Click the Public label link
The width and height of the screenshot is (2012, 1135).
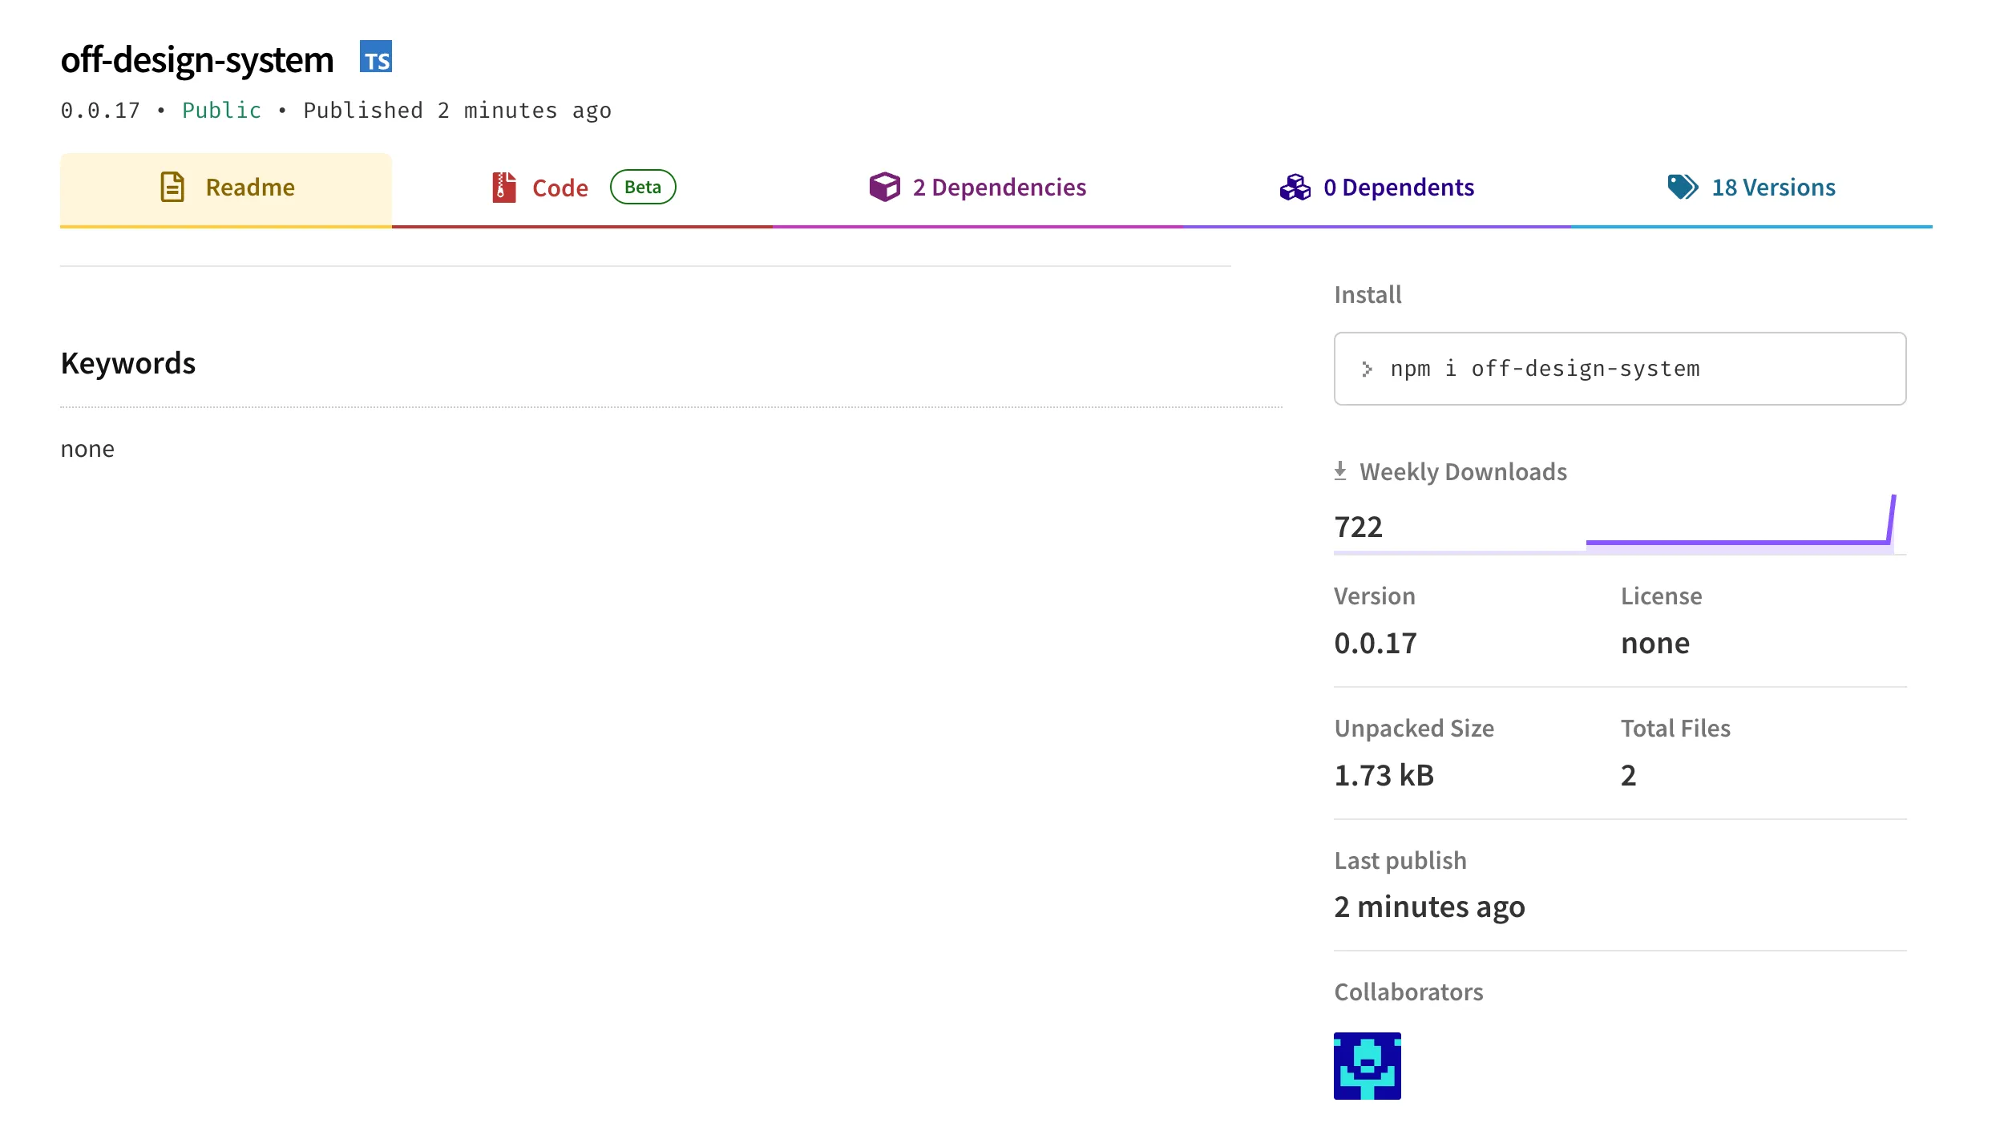220,110
